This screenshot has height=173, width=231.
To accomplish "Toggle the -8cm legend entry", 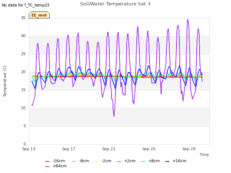I will tap(80, 161).
